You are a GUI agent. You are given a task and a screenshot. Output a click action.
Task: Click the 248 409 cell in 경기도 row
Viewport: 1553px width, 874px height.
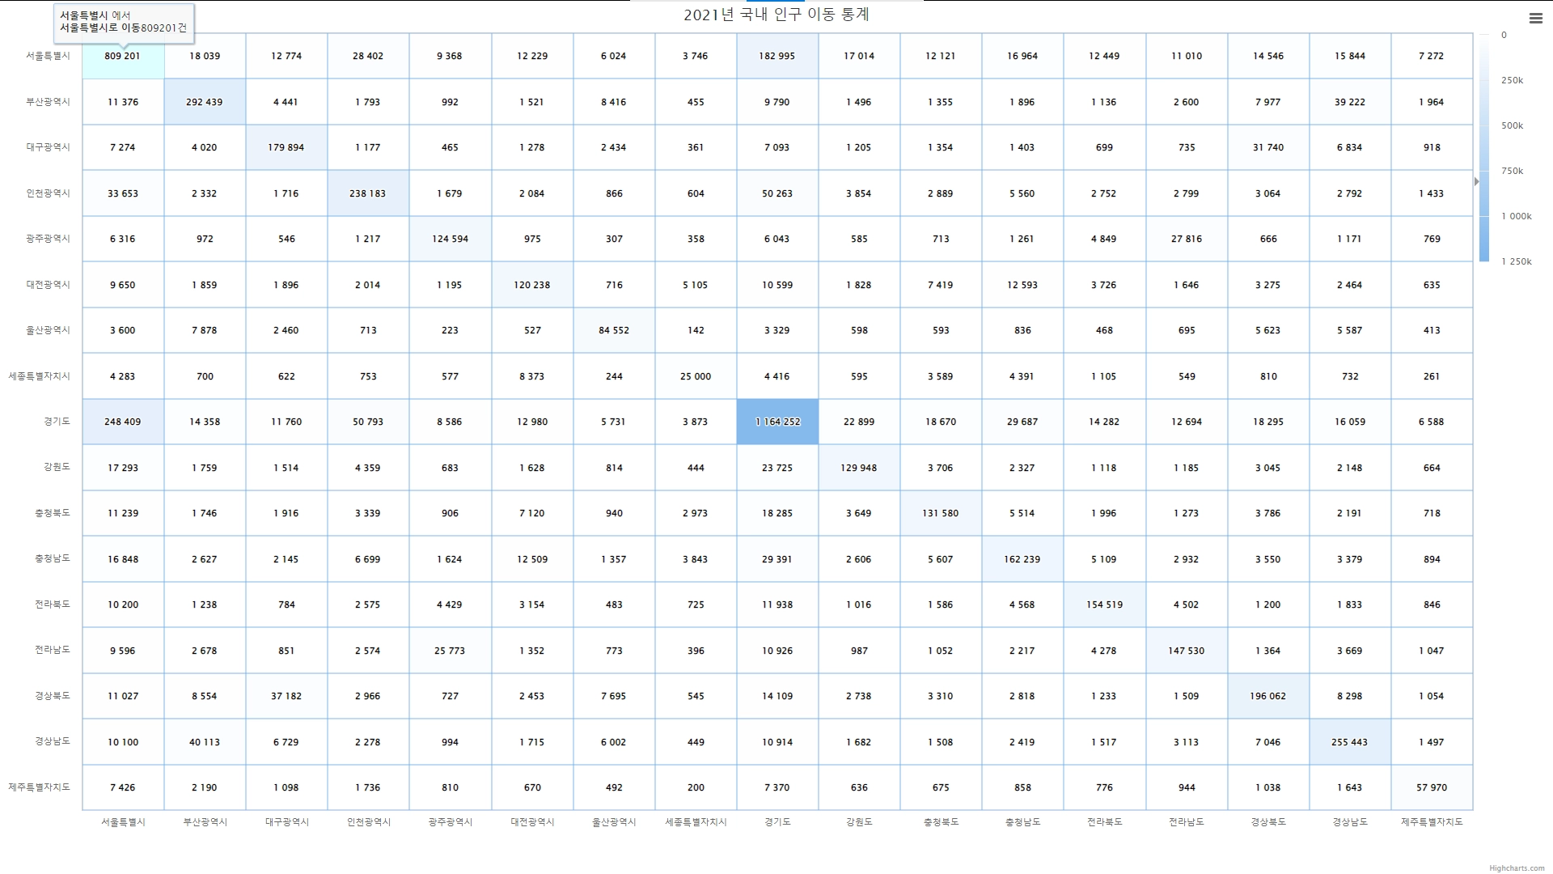(123, 422)
